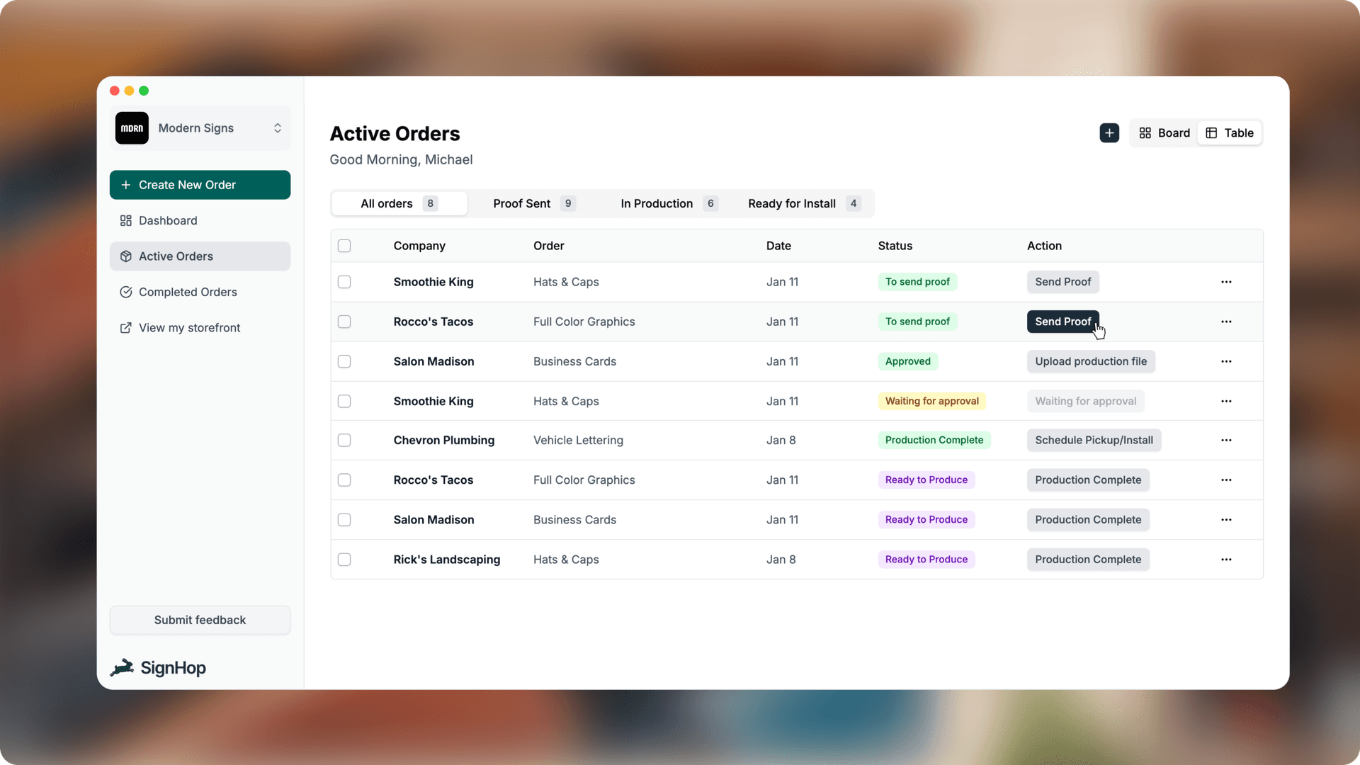This screenshot has height=765, width=1360.
Task: Open more options for Salon Madison Ready to Produce row
Action: pyautogui.click(x=1226, y=519)
